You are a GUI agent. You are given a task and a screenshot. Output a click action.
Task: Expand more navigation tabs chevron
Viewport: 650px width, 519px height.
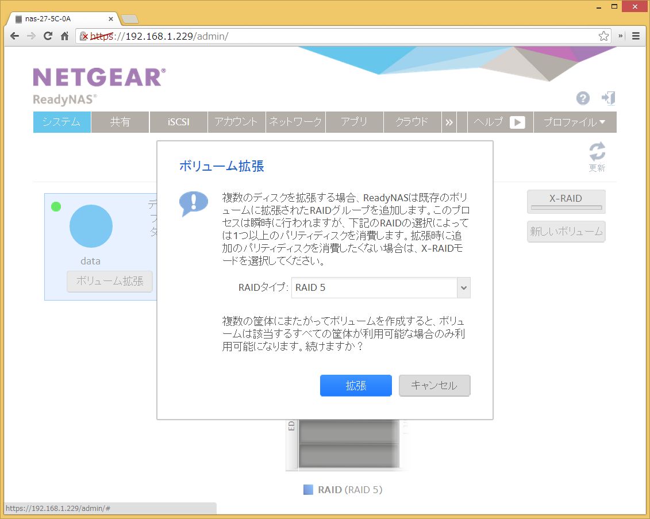tap(449, 122)
